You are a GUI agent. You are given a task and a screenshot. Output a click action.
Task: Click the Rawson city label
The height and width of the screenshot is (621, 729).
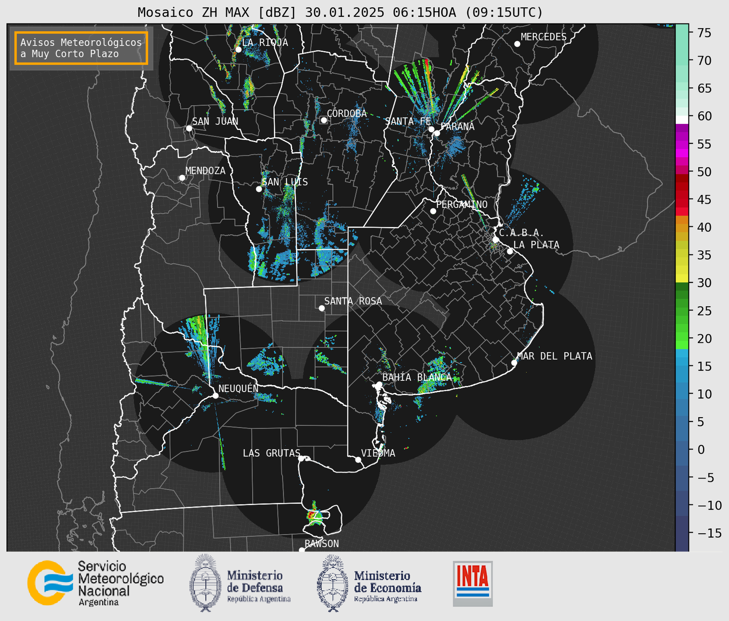(x=322, y=544)
